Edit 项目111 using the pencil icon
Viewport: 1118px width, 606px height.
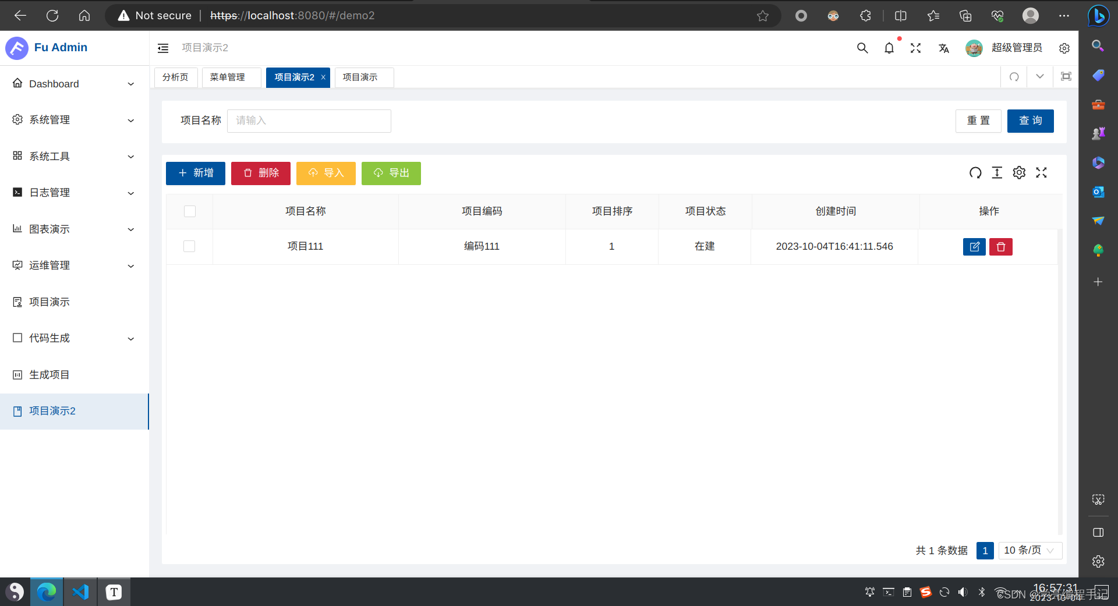click(974, 246)
